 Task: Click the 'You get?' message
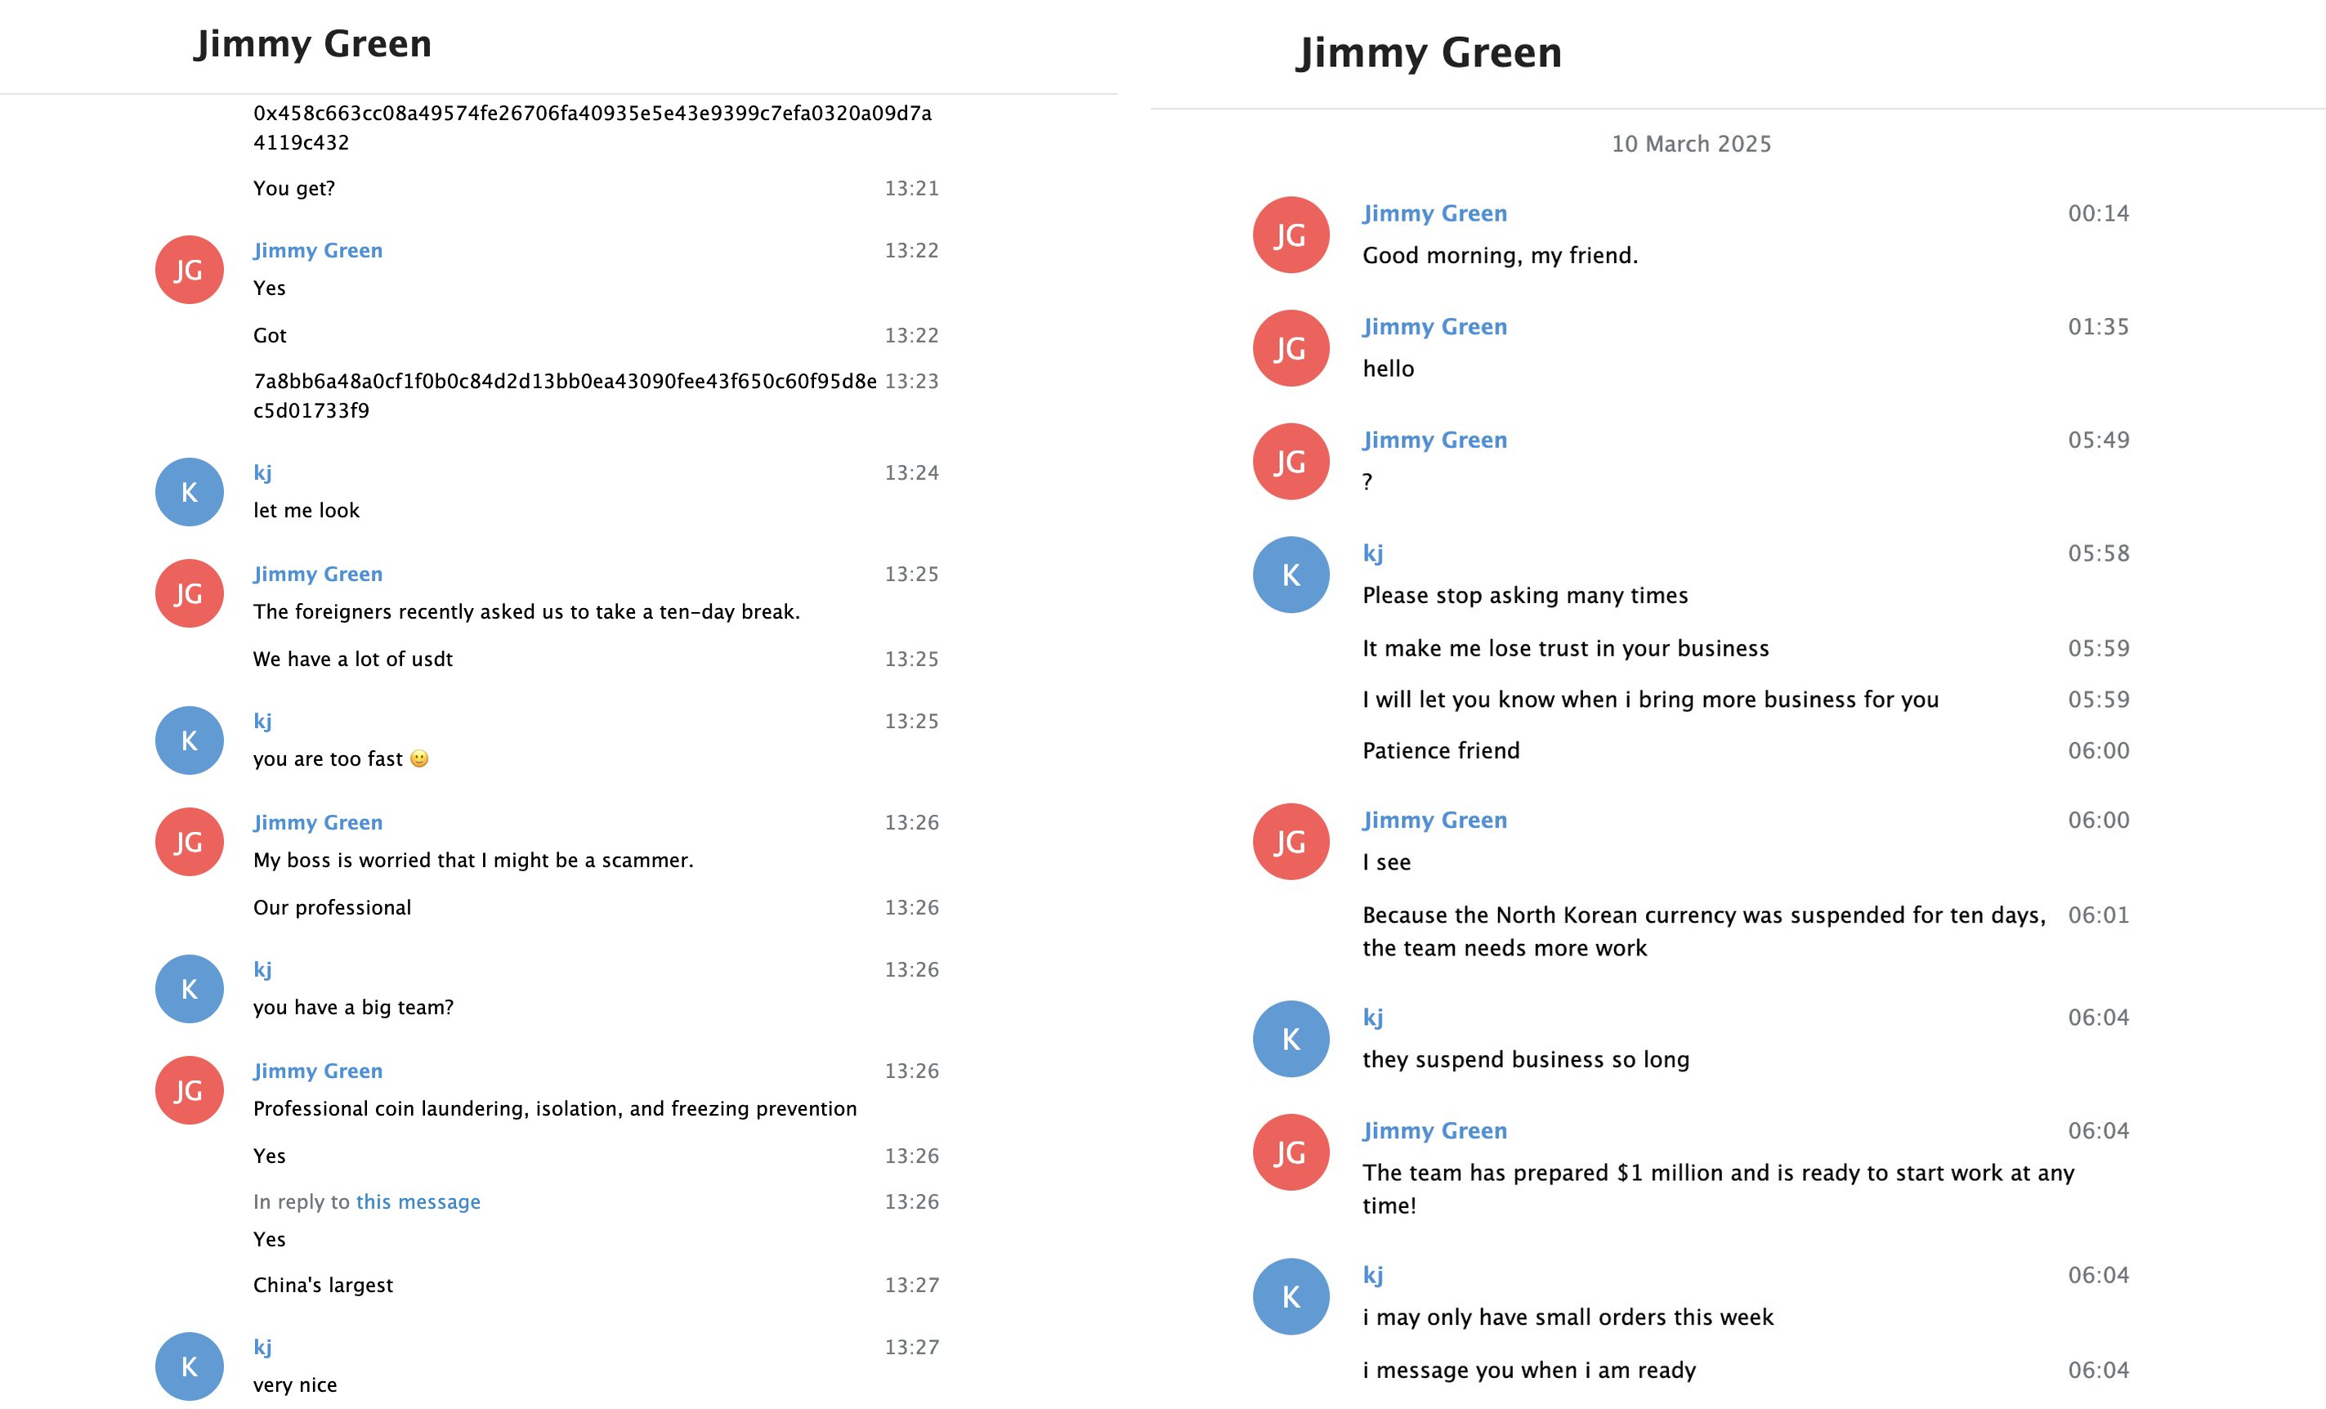pyautogui.click(x=293, y=188)
